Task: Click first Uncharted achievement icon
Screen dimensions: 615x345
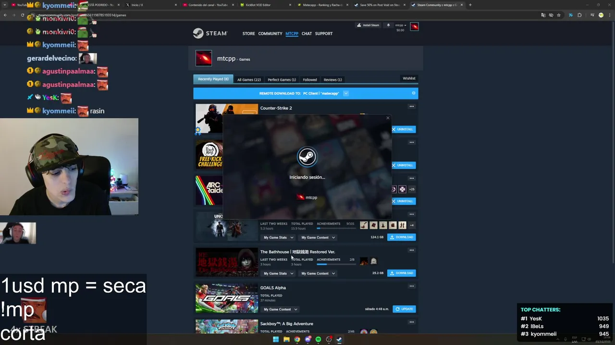Action: (x=364, y=225)
